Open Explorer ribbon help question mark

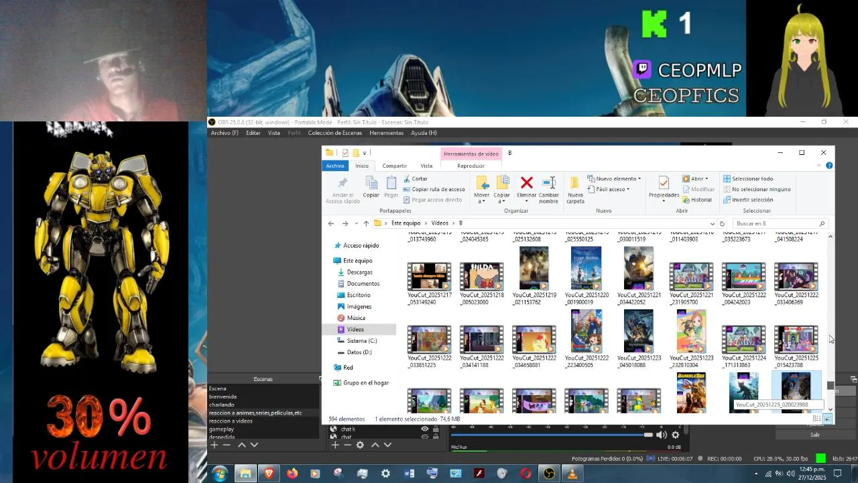click(830, 166)
